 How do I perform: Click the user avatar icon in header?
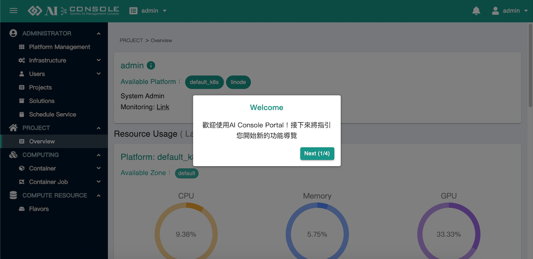click(495, 10)
